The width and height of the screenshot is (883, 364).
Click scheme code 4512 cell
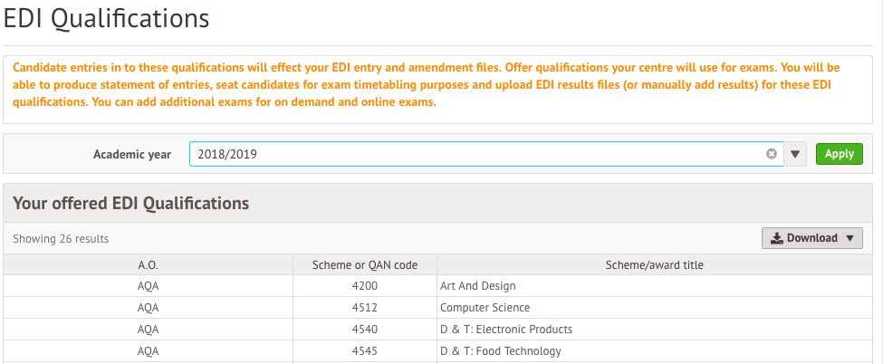coord(365,308)
